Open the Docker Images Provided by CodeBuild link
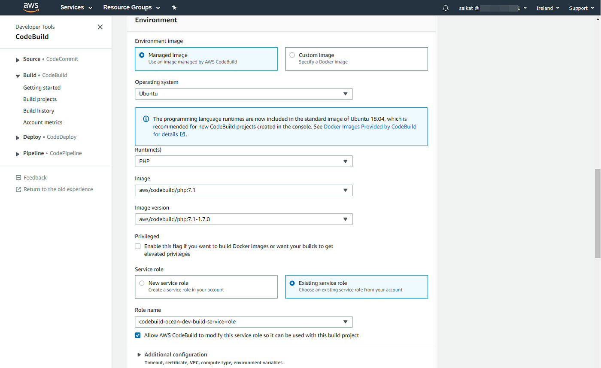This screenshot has width=601, height=368. pos(370,126)
